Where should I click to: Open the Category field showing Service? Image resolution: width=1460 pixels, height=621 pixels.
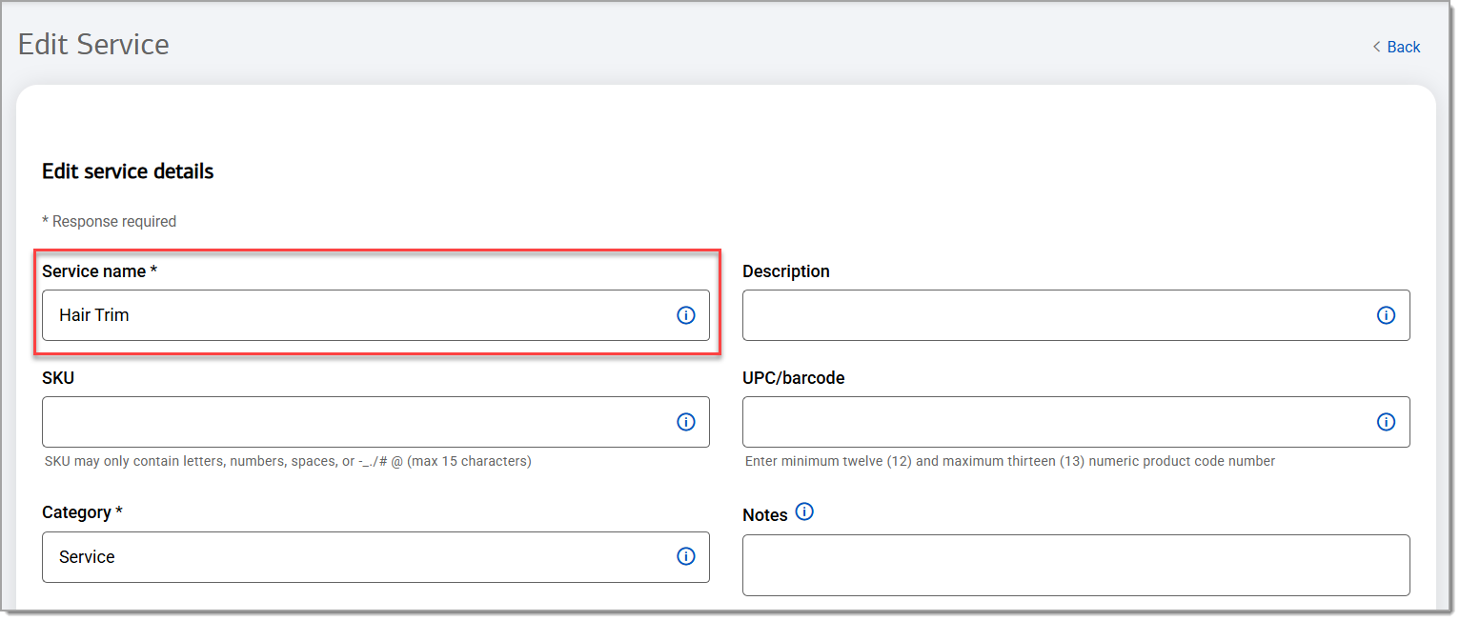coord(375,556)
